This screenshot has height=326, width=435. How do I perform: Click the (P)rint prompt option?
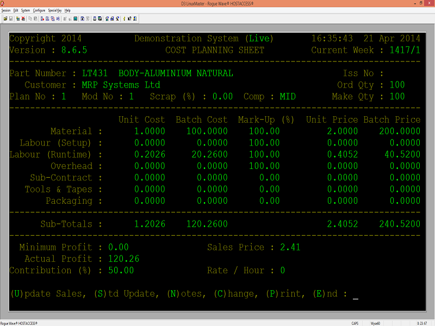point(285,294)
